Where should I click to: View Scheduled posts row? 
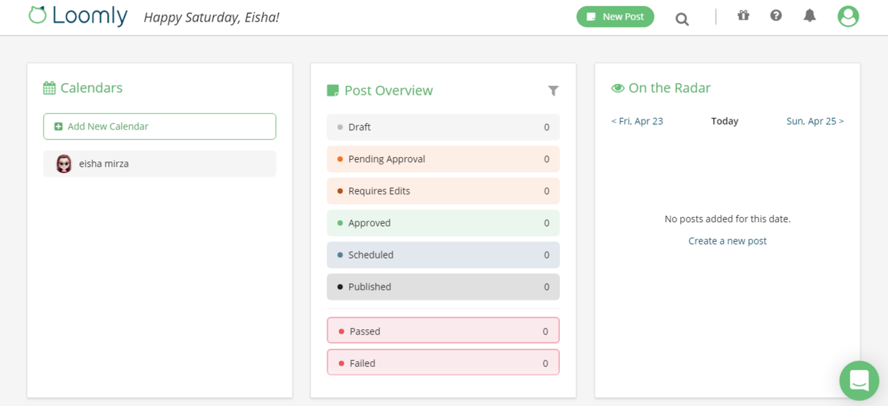coord(443,255)
